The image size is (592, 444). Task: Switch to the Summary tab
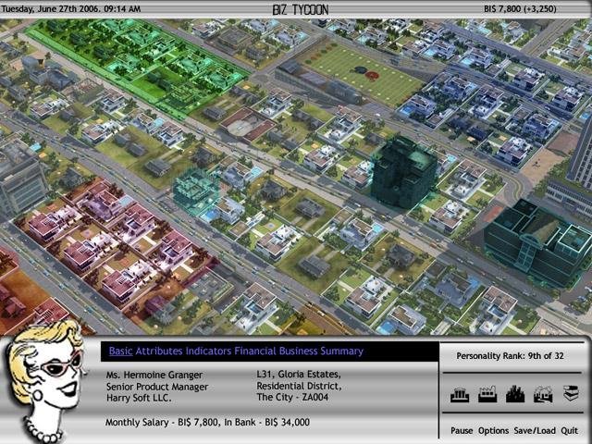click(x=341, y=351)
